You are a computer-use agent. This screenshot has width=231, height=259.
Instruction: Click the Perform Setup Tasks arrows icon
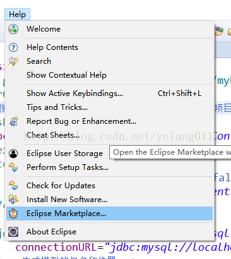13,167
